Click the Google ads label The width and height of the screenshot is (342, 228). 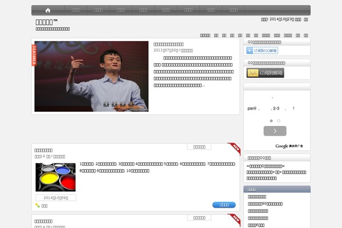[289, 146]
